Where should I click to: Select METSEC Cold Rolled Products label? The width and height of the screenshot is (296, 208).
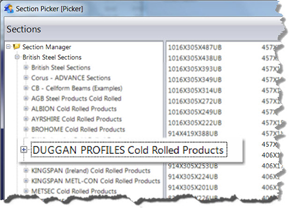[74, 191]
